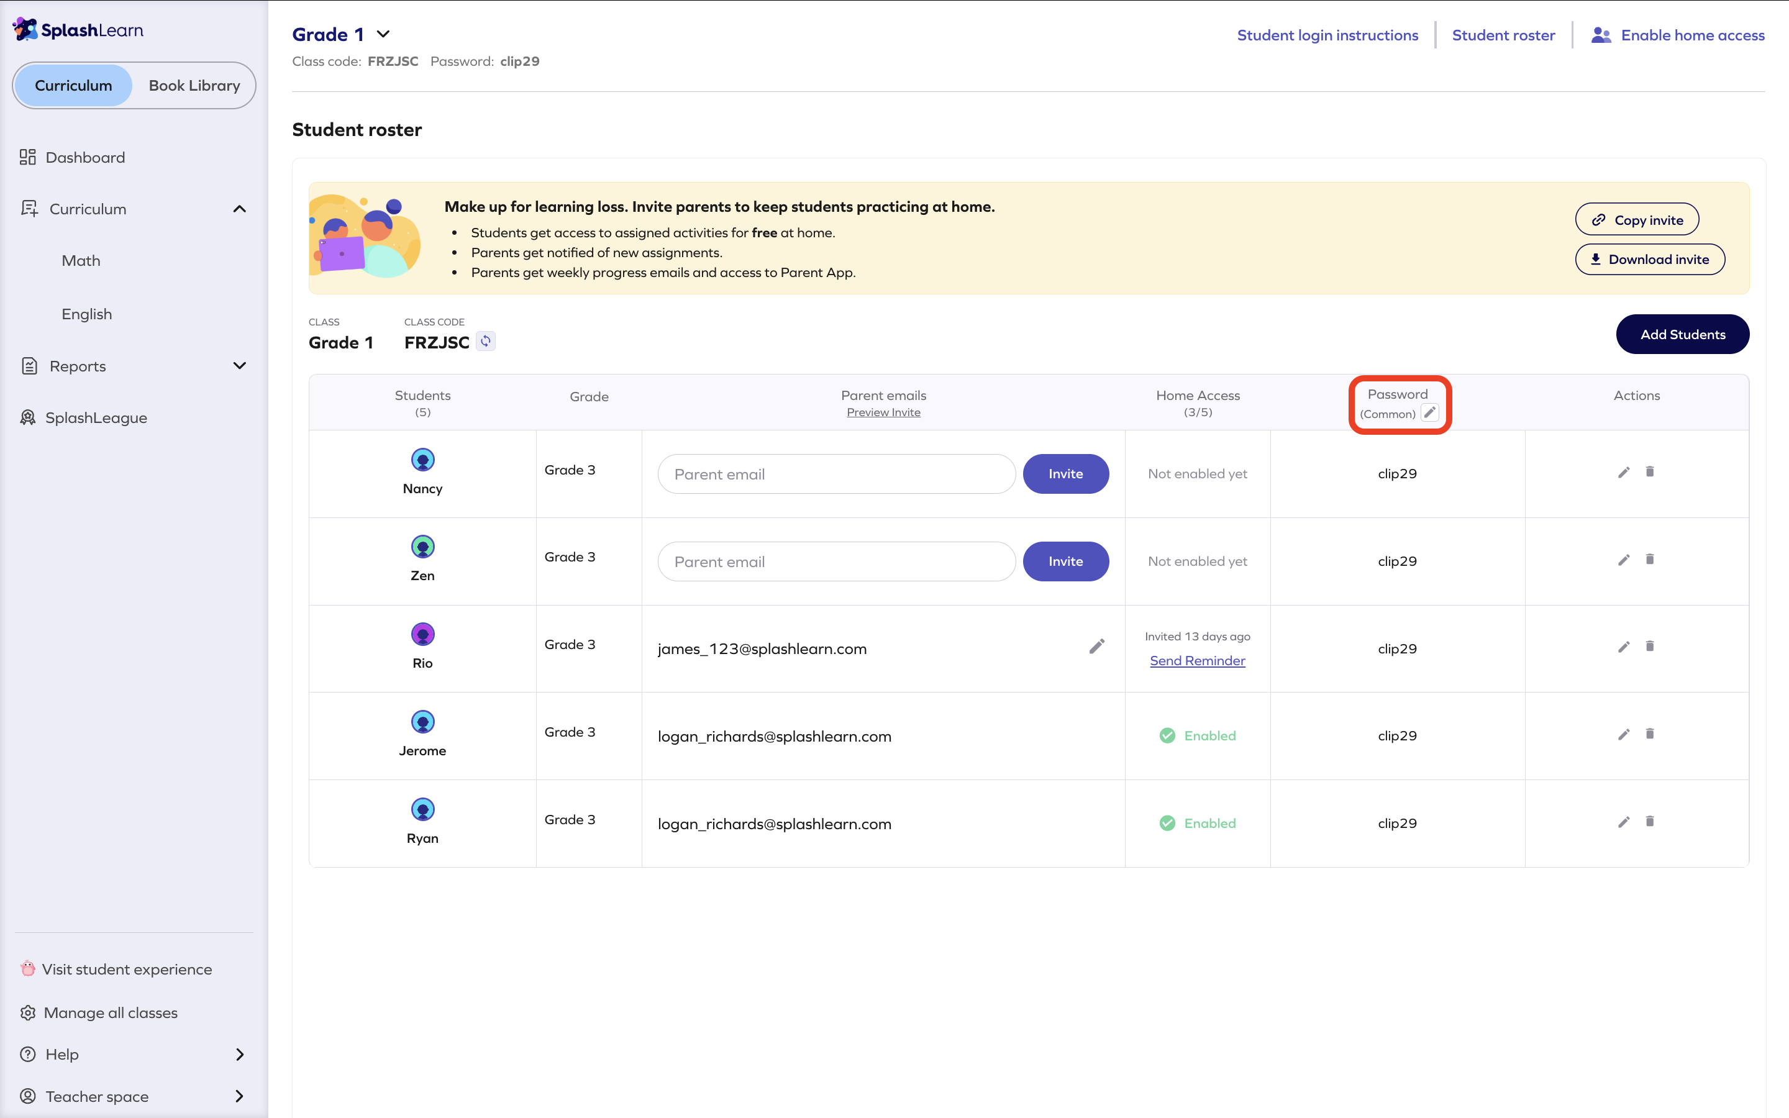Image resolution: width=1789 pixels, height=1118 pixels.
Task: Invite Nancy's parent
Action: (1065, 474)
